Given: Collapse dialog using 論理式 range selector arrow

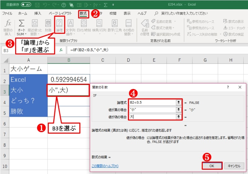Looking at the screenshot, I should pos(178,102).
